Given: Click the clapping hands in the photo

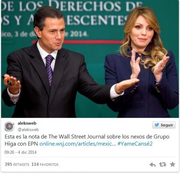Looking at the screenshot, I should [x=149, y=64].
